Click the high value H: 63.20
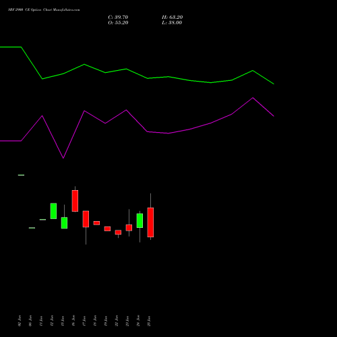 point(172,18)
